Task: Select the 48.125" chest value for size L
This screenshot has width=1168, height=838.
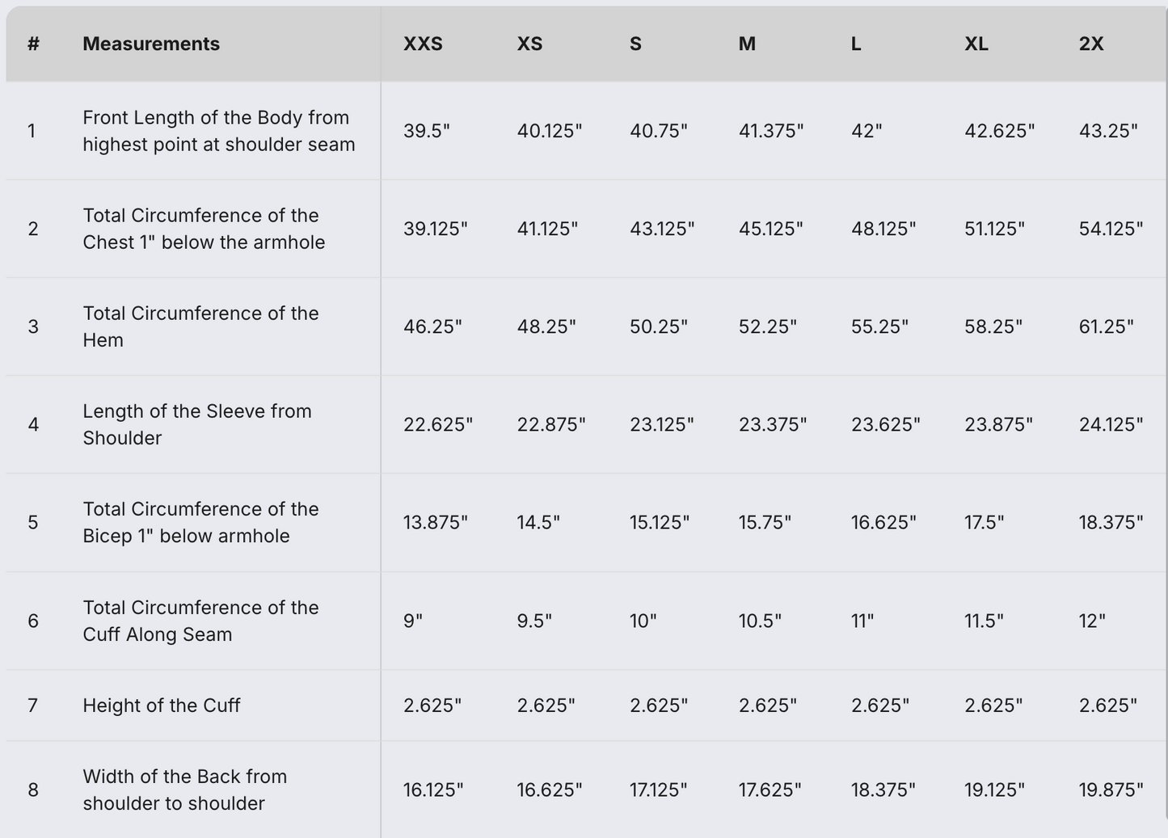Action: click(883, 229)
